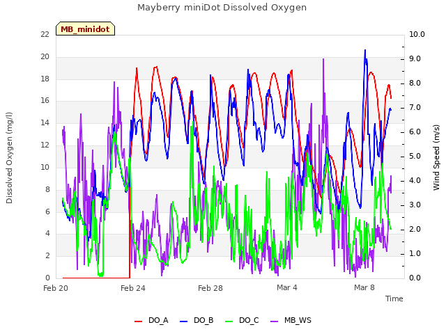Image resolution: width=446 pixels, height=334 pixels.
Task: Click the 10.0 value on wind speed axis
Action: [417, 34]
